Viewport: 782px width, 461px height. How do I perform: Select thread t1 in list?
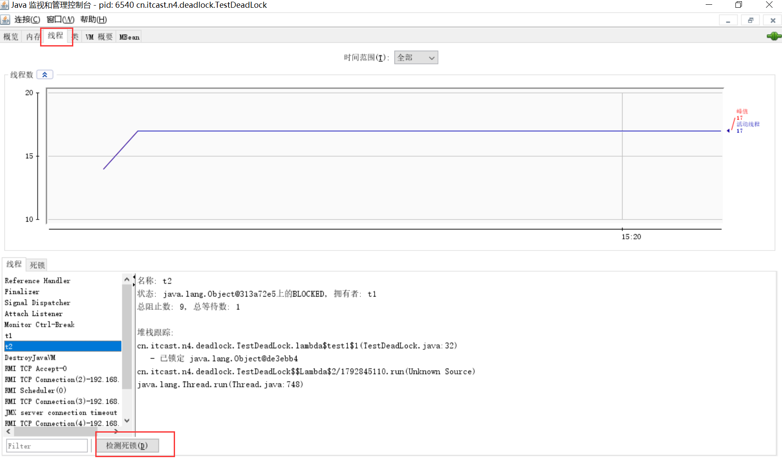pos(63,336)
